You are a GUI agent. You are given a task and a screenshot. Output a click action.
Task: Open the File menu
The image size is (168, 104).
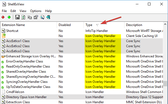pyautogui.click(x=4, y=11)
